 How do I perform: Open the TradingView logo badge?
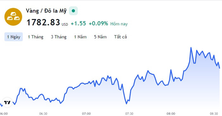[7, 102]
